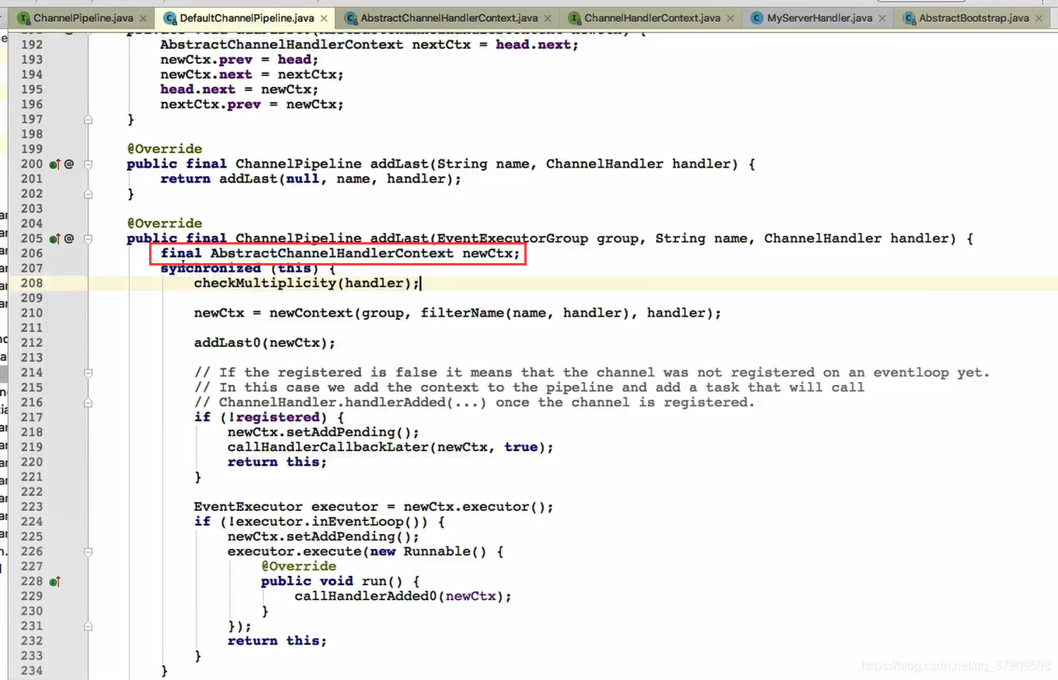The height and width of the screenshot is (680, 1058).
Task: Click the overriding-method arrow icon beside addLast(String name)
Action: pyautogui.click(x=55, y=164)
